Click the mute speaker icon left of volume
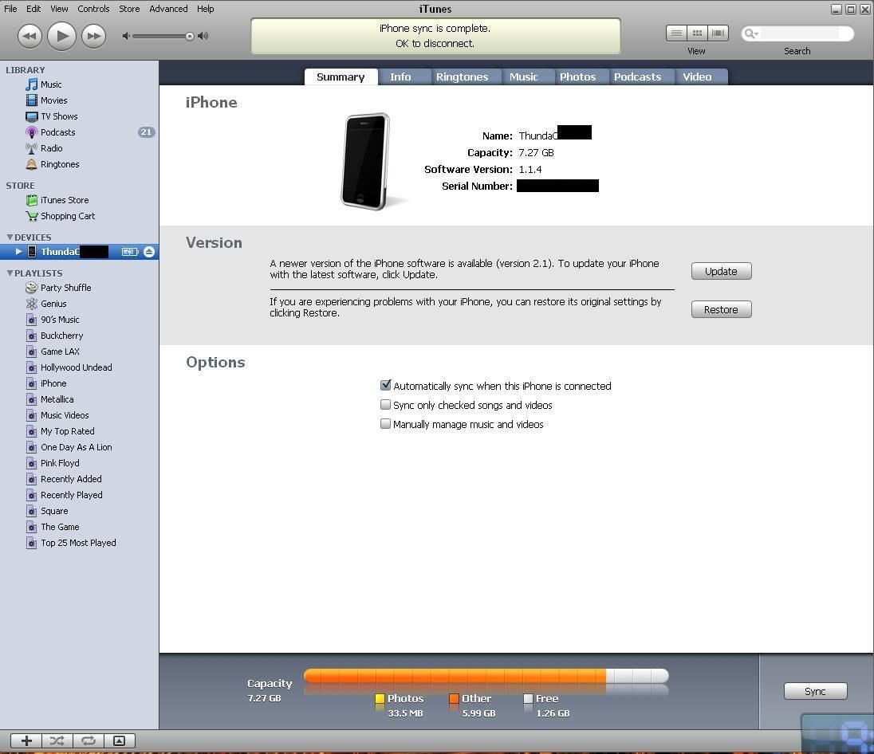This screenshot has width=874, height=754. [x=126, y=36]
